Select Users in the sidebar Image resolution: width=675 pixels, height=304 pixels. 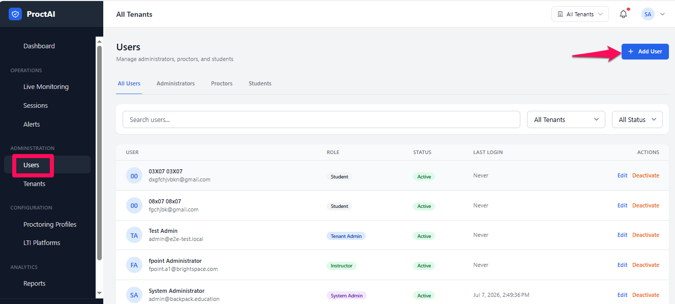pos(47,165)
